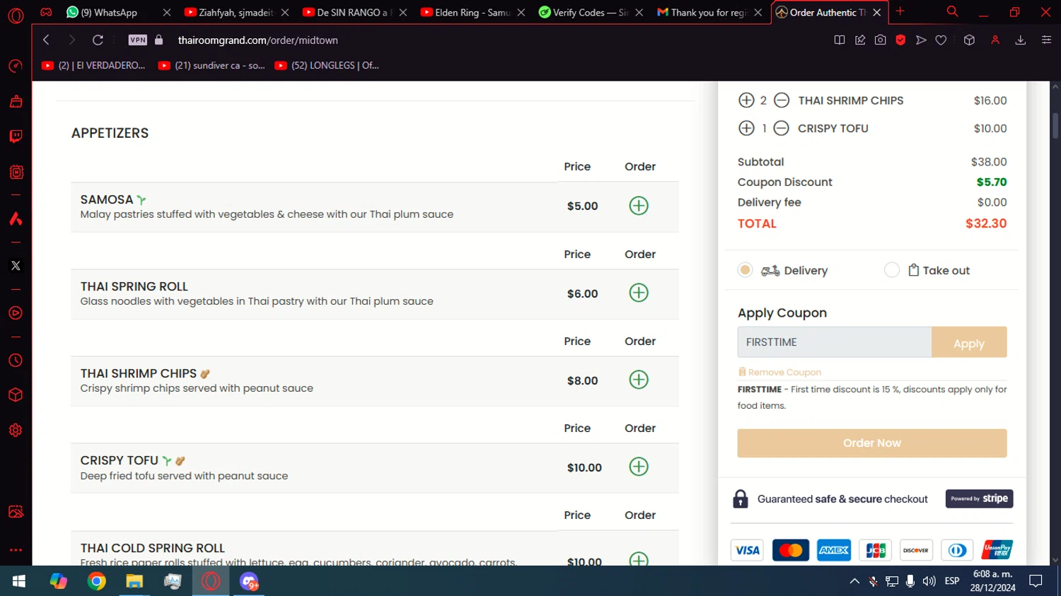1061x596 pixels.
Task: Open the Easy Setup menu icon
Action: tap(1046, 40)
